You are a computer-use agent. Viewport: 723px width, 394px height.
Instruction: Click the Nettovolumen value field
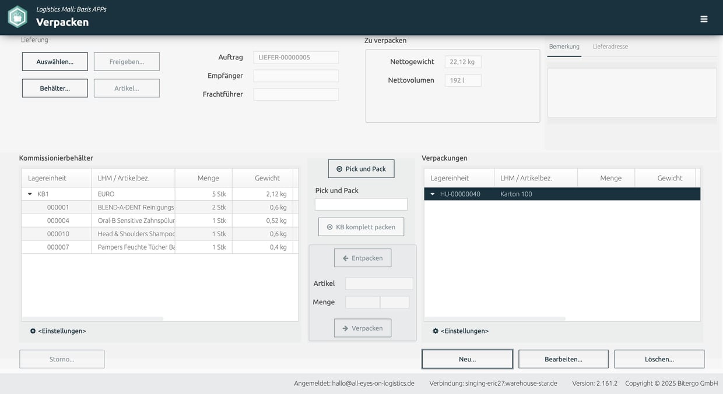pos(463,80)
